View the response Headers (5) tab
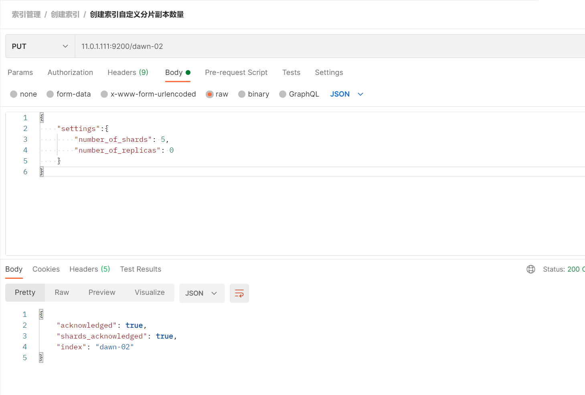This screenshot has height=395, width=585. (90, 269)
